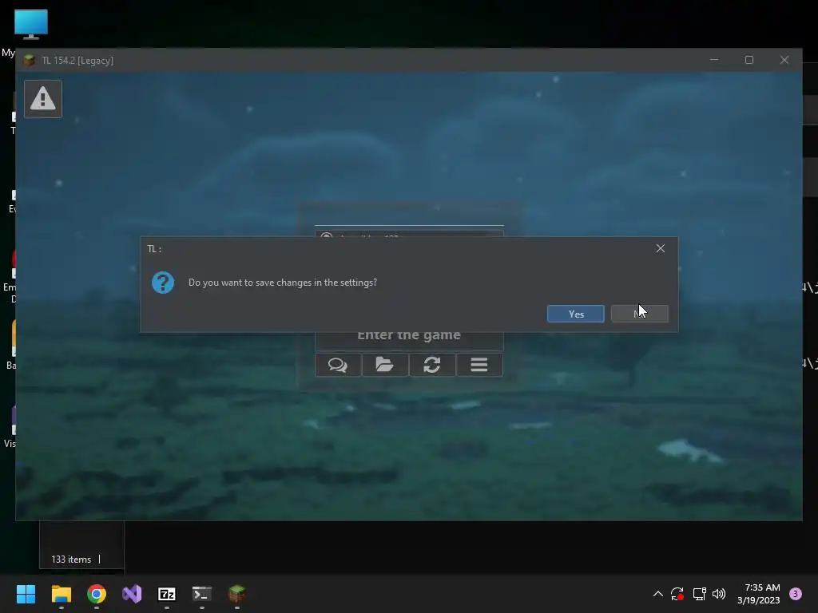Viewport: 818px width, 613px height.
Task: Open the clock showing 7:35 AM
Action: click(759, 594)
